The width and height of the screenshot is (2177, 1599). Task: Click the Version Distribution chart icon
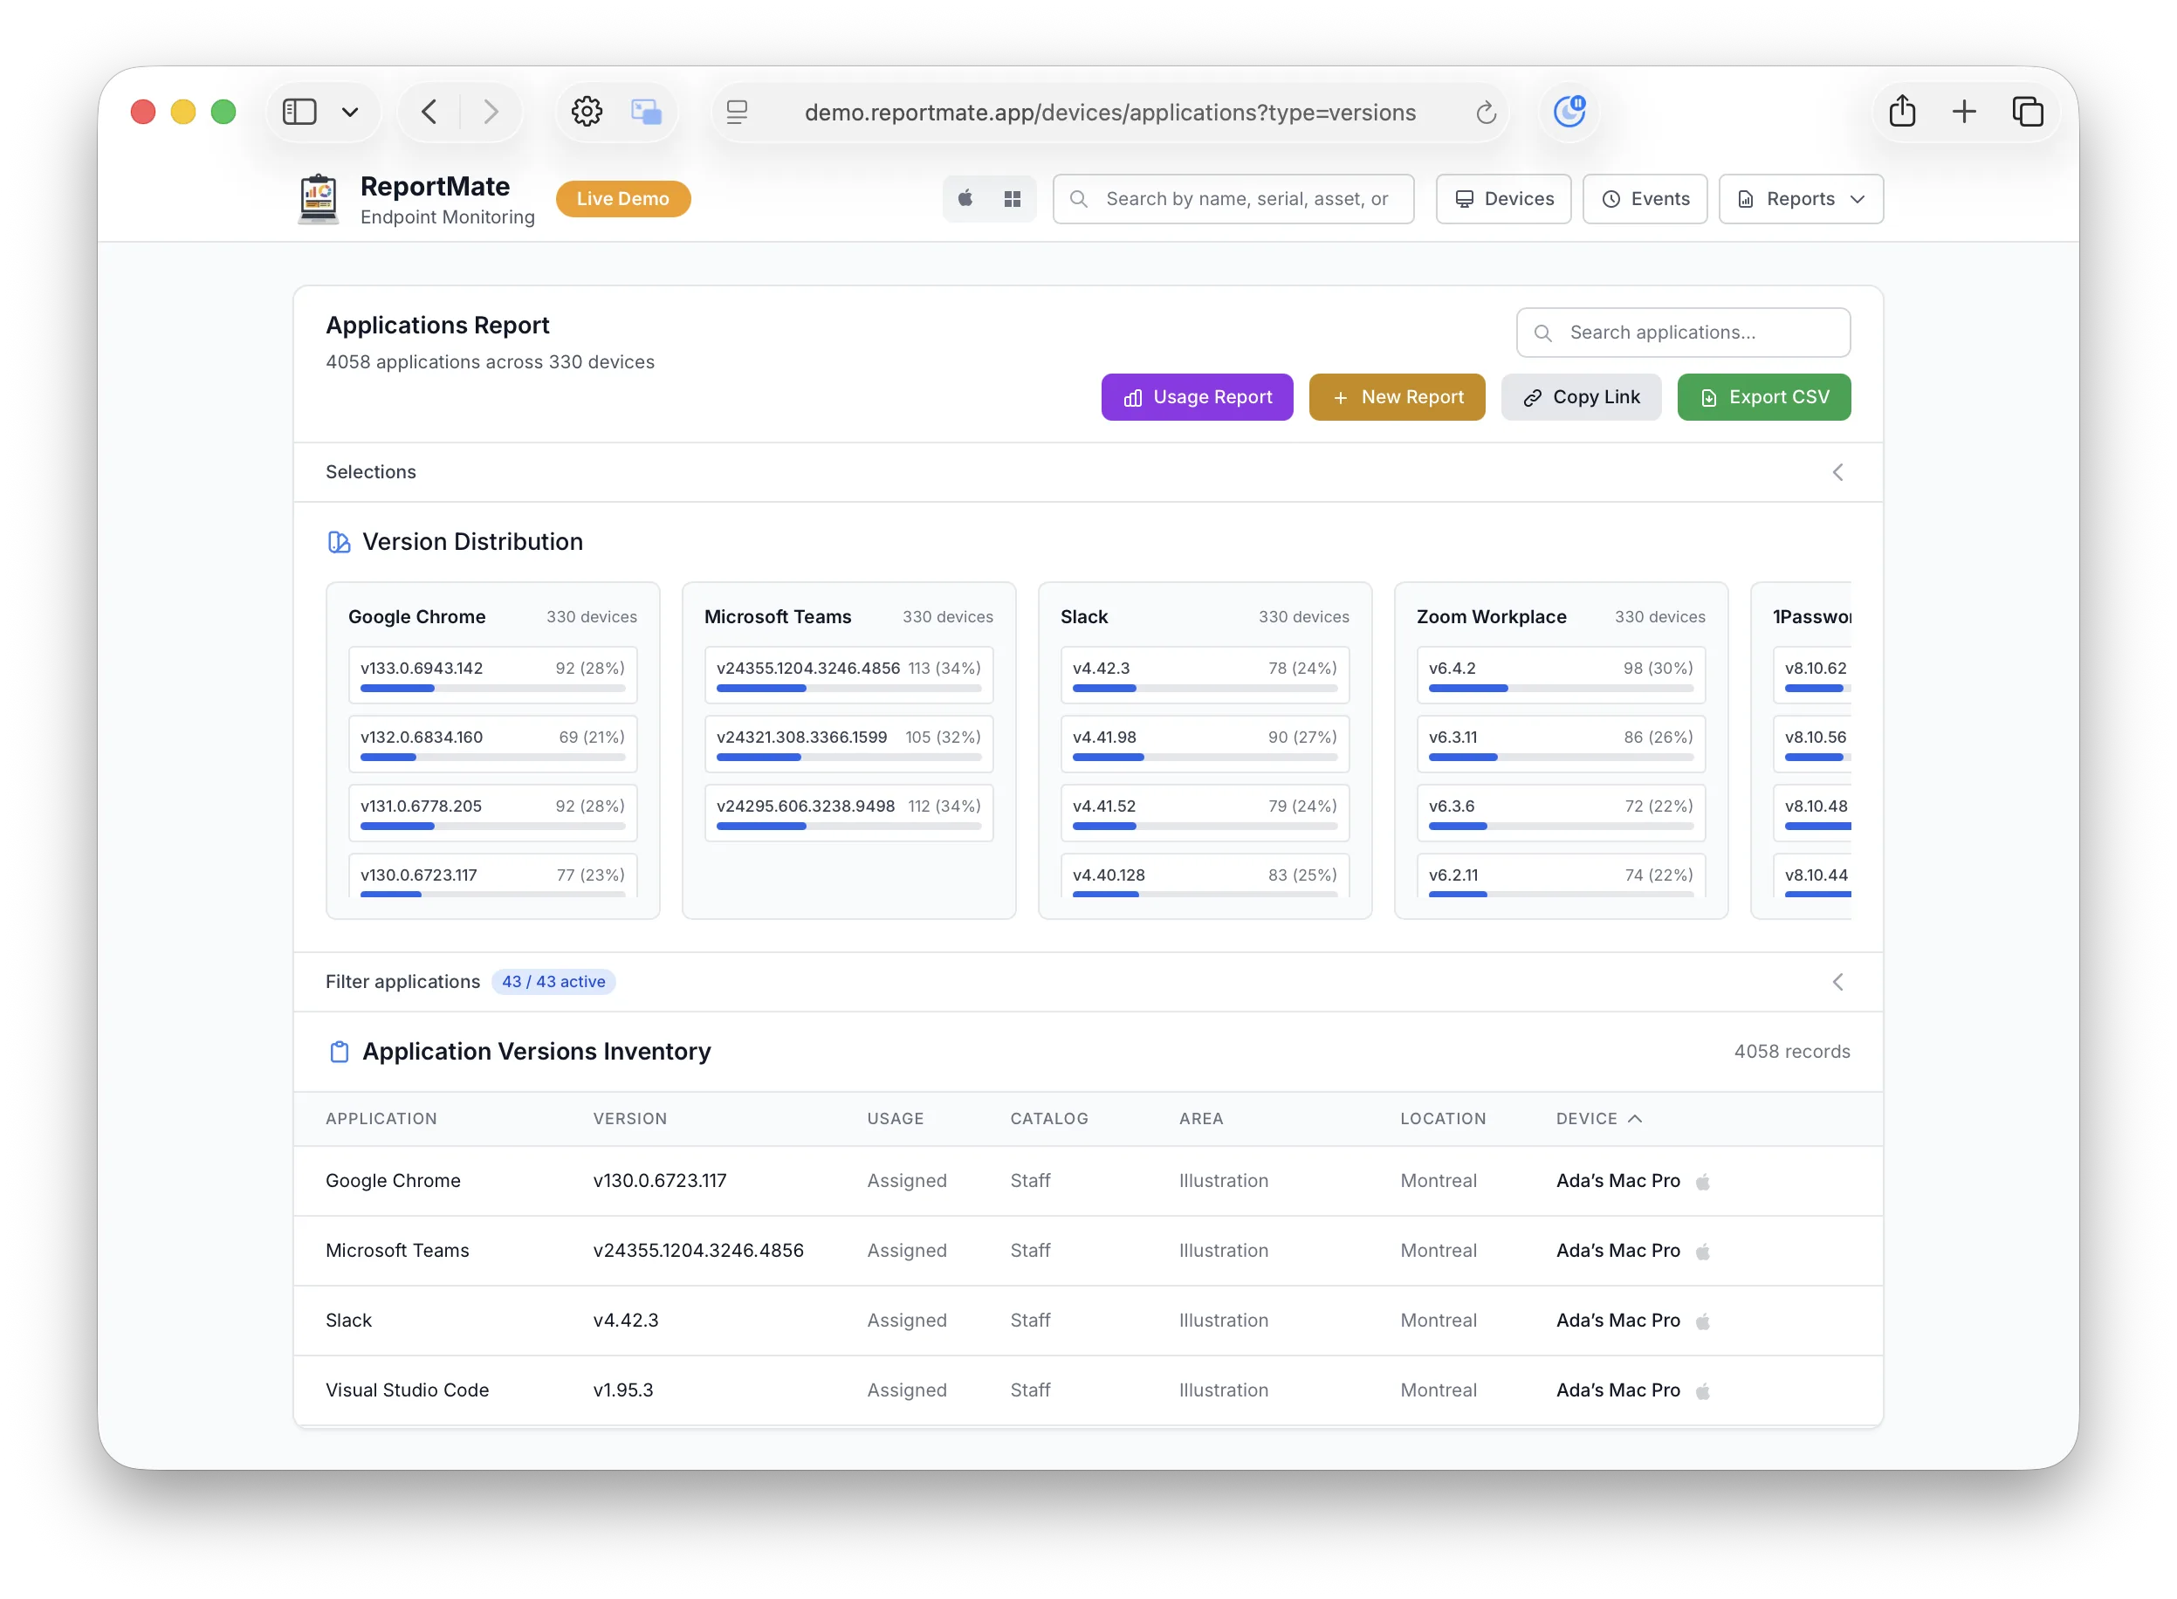click(339, 542)
